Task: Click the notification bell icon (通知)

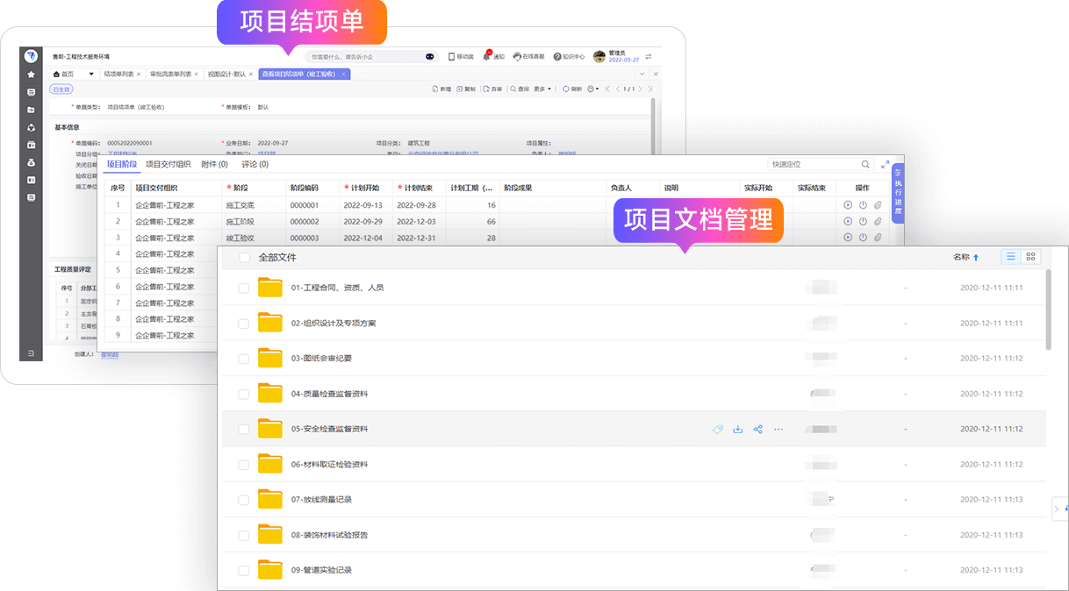Action: (x=487, y=56)
